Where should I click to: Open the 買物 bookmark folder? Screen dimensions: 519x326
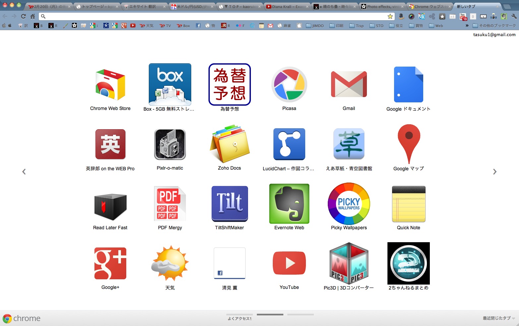click(x=416, y=26)
